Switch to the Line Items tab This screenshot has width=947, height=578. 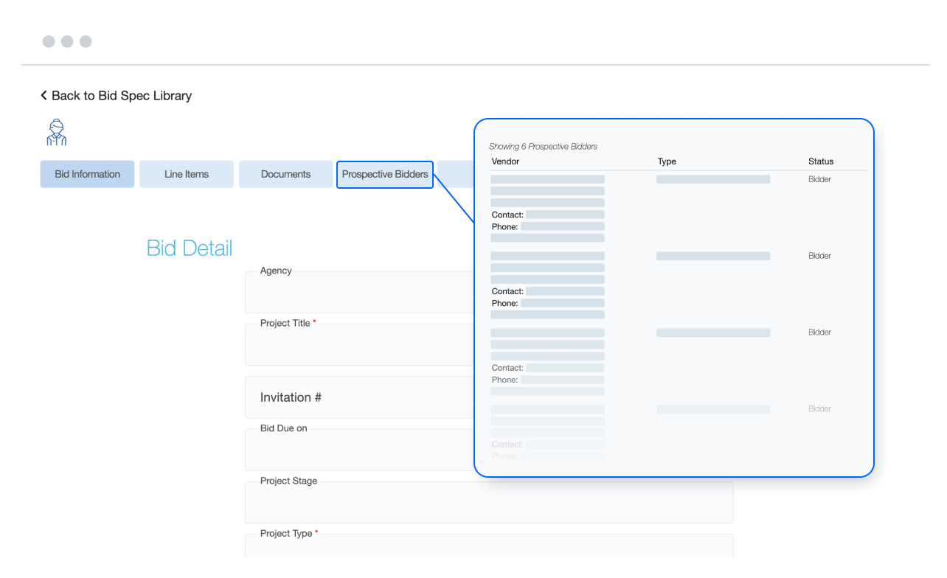coord(186,174)
